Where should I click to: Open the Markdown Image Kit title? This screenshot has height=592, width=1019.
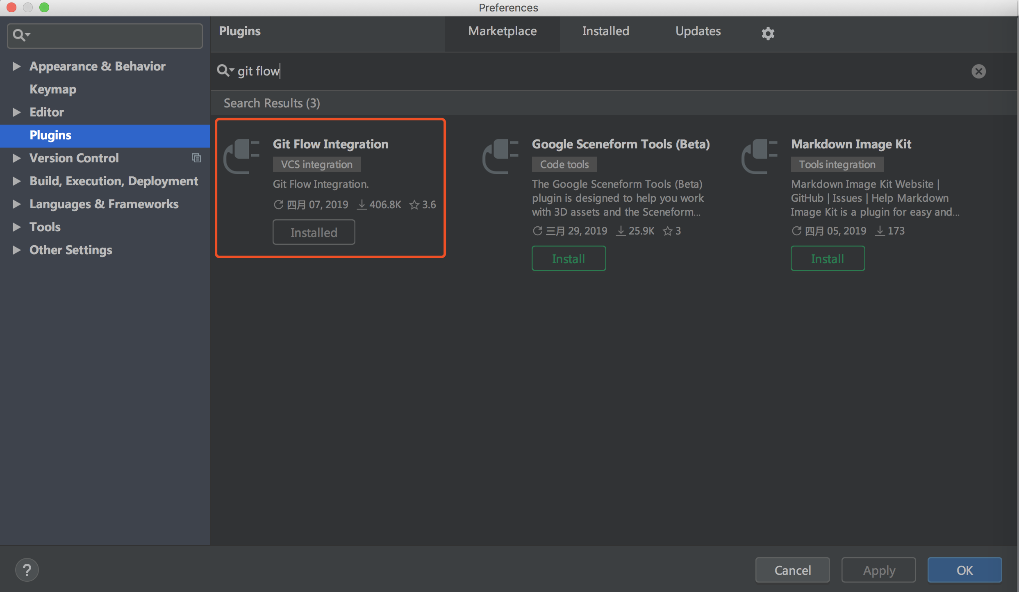point(851,144)
